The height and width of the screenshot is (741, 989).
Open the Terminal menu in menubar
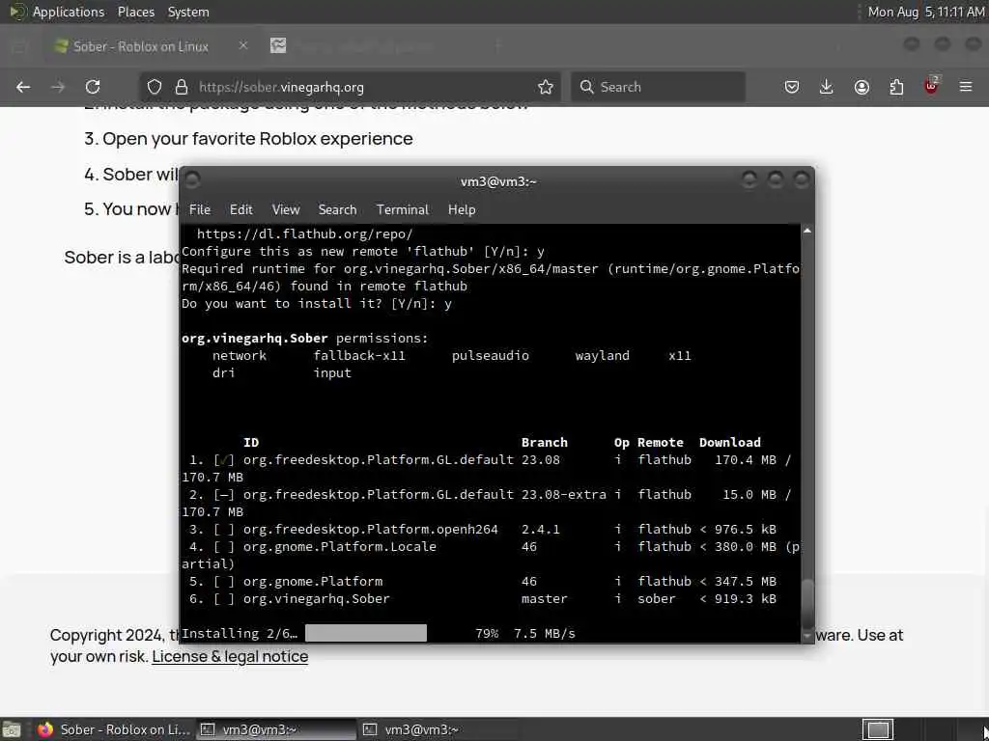pyautogui.click(x=403, y=209)
